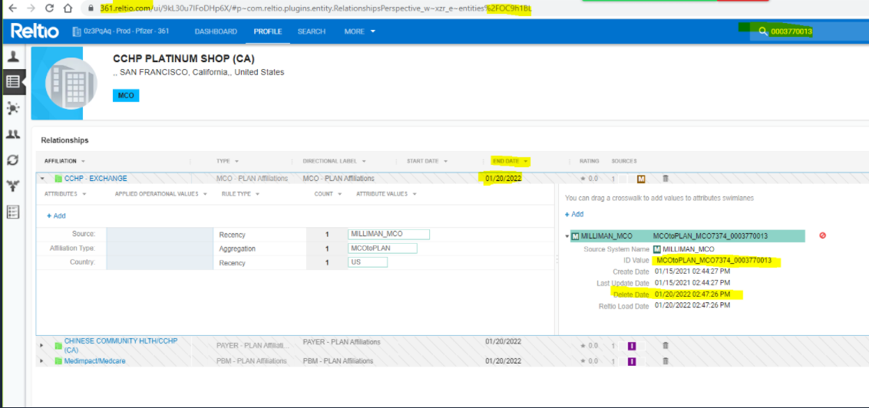The image size is (869, 408).
Task: Expand the CHINESE COMMUNITY HLTH/CCHP row
Action: [x=42, y=345]
